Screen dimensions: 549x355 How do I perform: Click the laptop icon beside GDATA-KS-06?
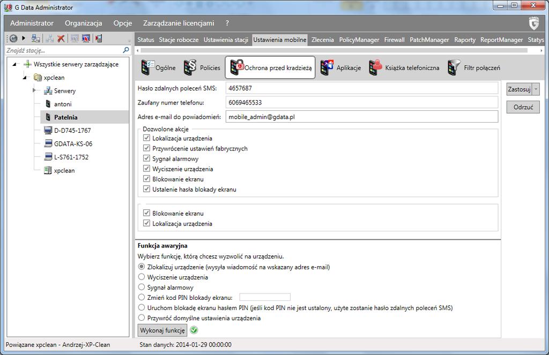tap(48, 143)
